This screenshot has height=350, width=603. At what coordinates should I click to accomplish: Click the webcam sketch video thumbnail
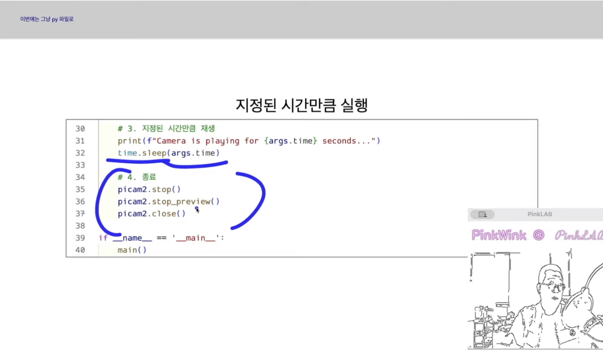(x=535, y=299)
